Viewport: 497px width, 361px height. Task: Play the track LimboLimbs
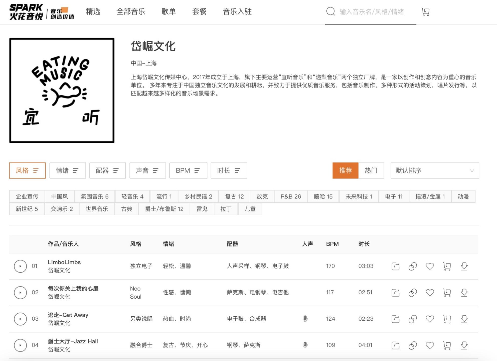click(20, 266)
